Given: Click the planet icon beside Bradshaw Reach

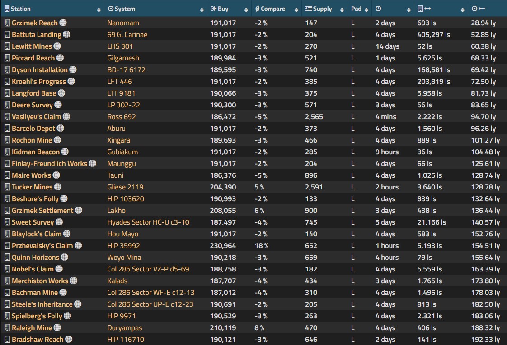Looking at the screenshot, I should (x=69, y=339).
